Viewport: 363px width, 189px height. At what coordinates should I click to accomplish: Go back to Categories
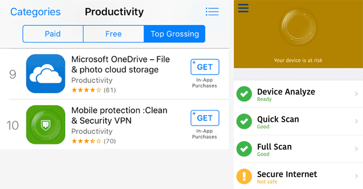[35, 12]
